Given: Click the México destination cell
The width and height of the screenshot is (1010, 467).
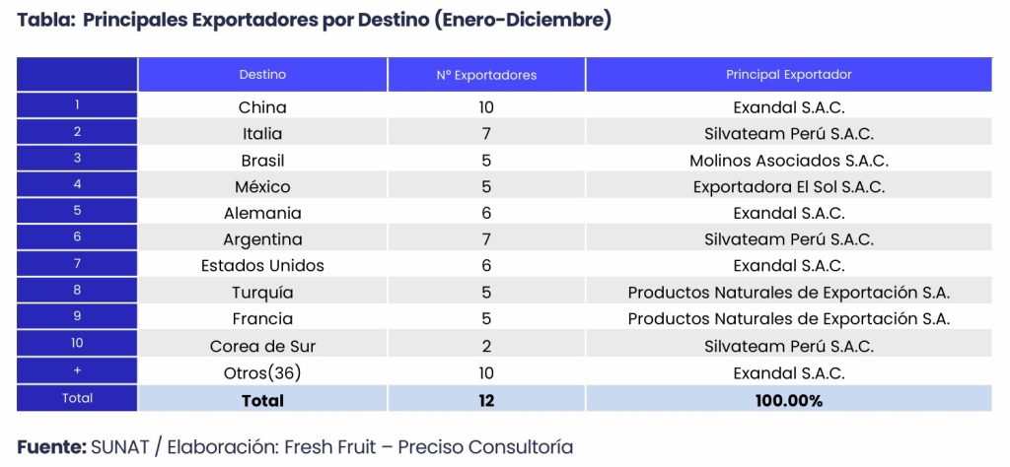Looking at the screenshot, I should click(x=262, y=187).
